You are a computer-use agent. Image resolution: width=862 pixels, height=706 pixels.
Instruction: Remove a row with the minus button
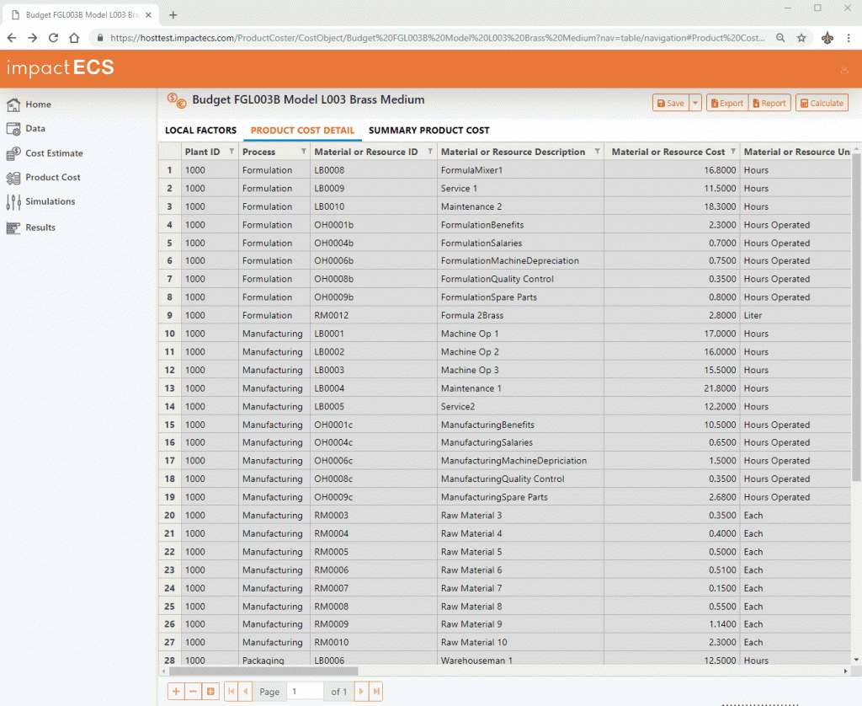pos(193,691)
